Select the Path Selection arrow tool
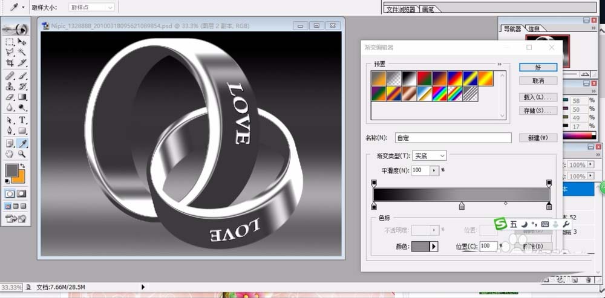Viewport: 605px width, 298px height. coord(10,120)
